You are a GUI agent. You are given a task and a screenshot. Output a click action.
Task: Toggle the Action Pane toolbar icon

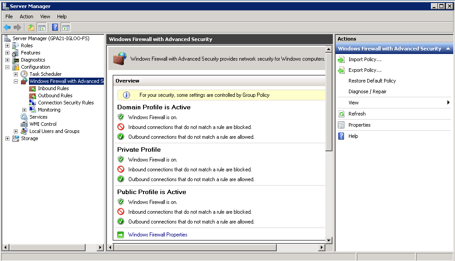point(65,27)
